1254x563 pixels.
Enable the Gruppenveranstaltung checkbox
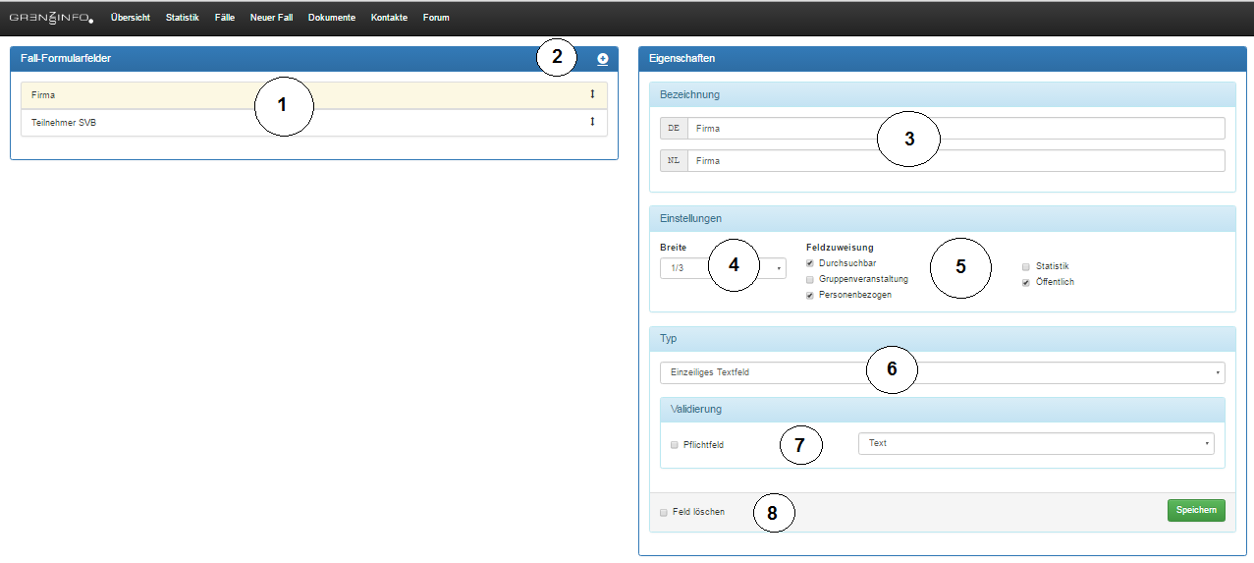(x=810, y=279)
